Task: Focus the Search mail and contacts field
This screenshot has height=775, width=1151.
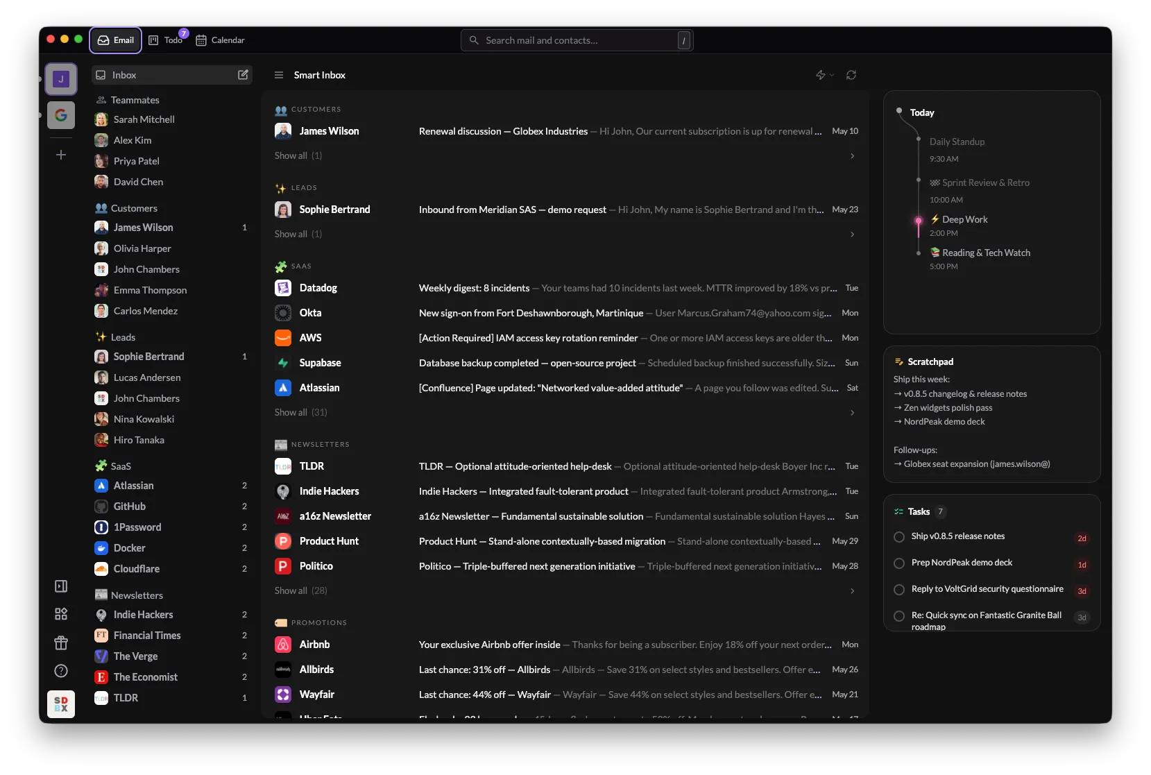Action: [x=577, y=40]
